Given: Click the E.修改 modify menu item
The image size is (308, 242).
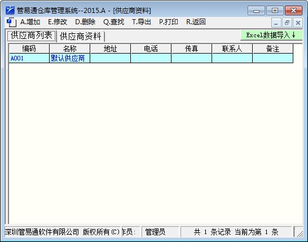Looking at the screenshot, I should tap(58, 22).
